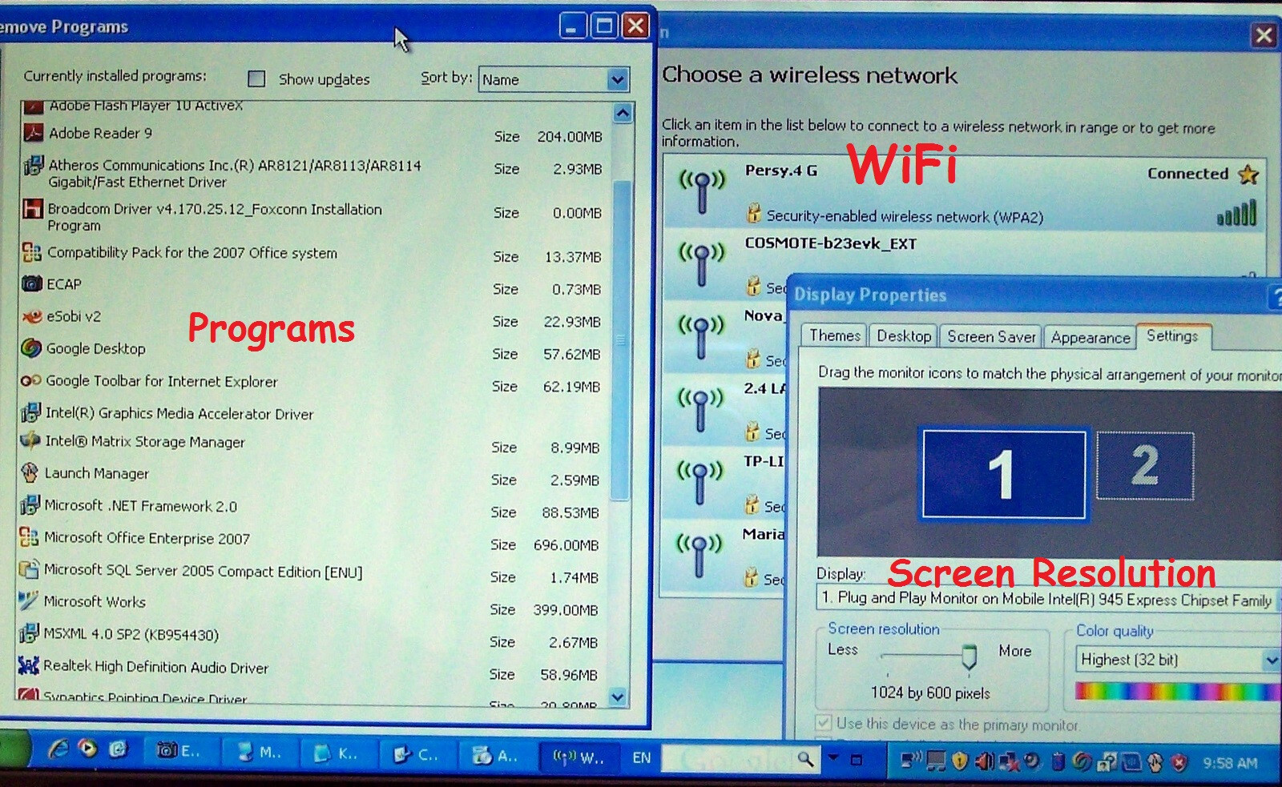Select the COSMOTE-b23evk_EXT network entry
The image size is (1282, 787).
965,266
